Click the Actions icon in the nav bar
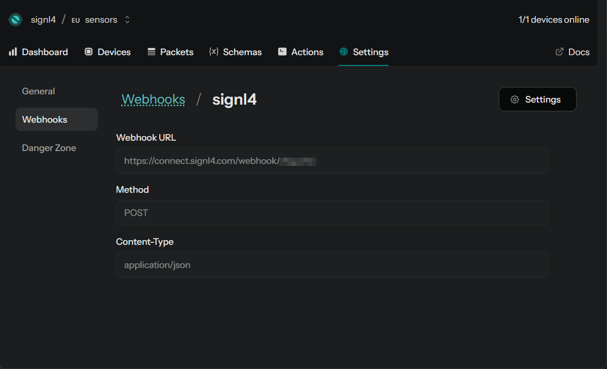This screenshot has height=369, width=607. [282, 52]
